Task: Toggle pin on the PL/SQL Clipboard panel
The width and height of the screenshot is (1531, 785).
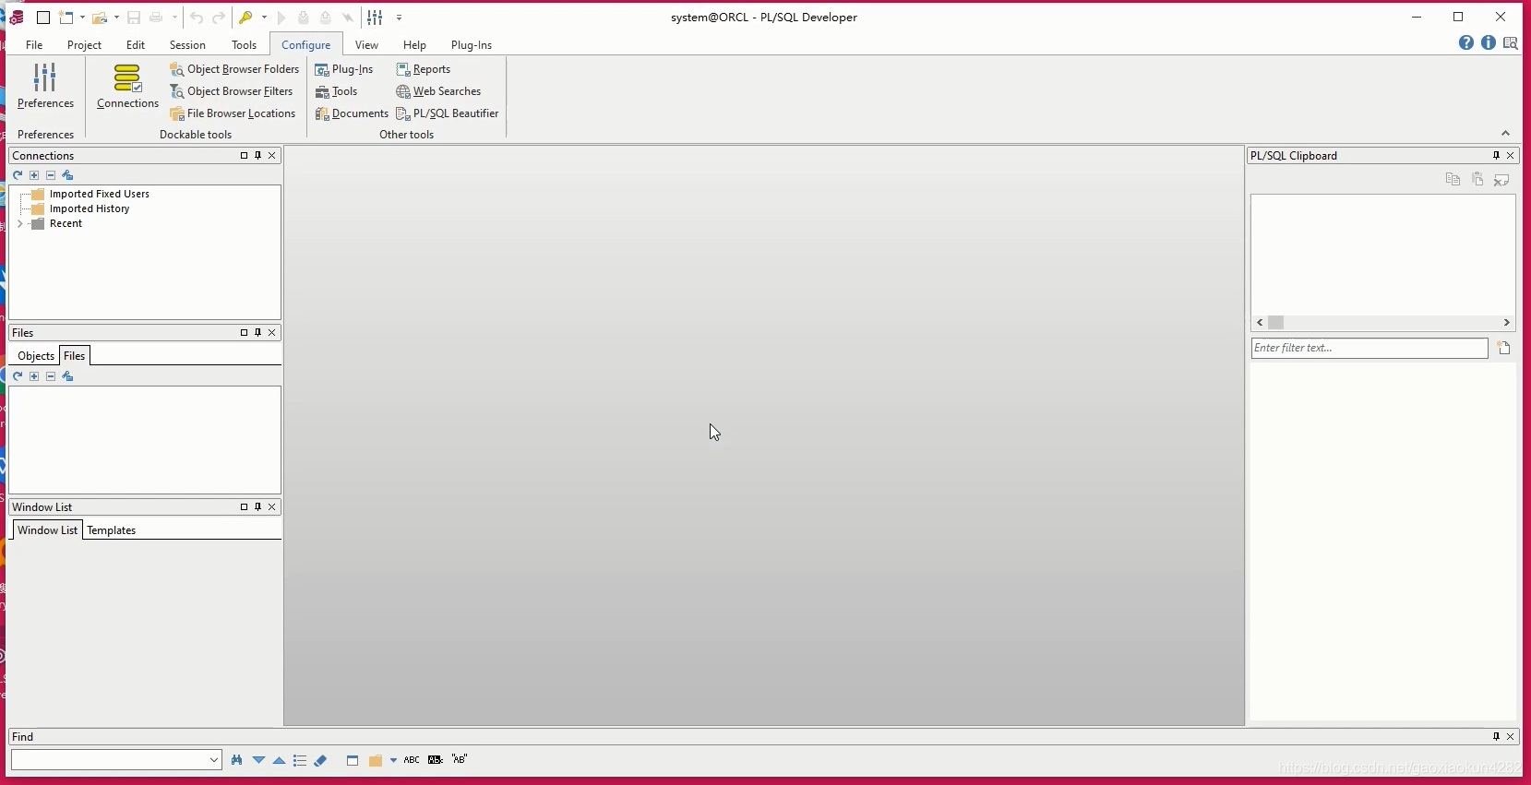Action: click(1497, 156)
